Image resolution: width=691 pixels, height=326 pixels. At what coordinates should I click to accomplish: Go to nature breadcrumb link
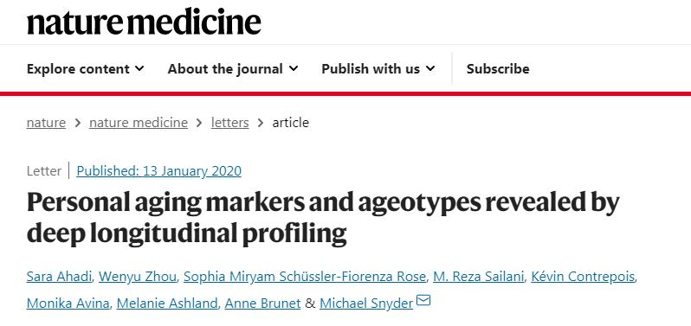click(46, 123)
